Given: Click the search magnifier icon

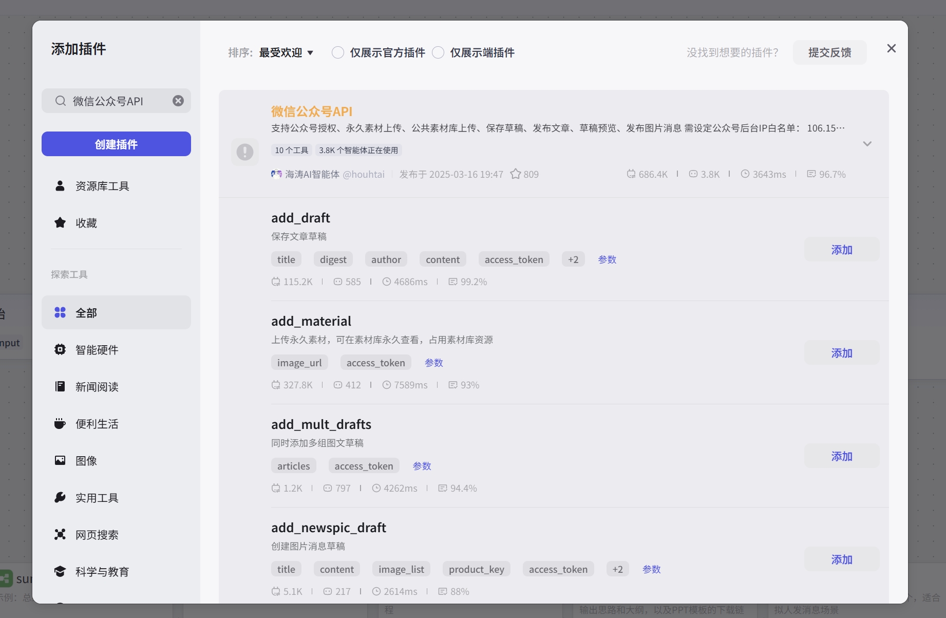Looking at the screenshot, I should [x=61, y=101].
